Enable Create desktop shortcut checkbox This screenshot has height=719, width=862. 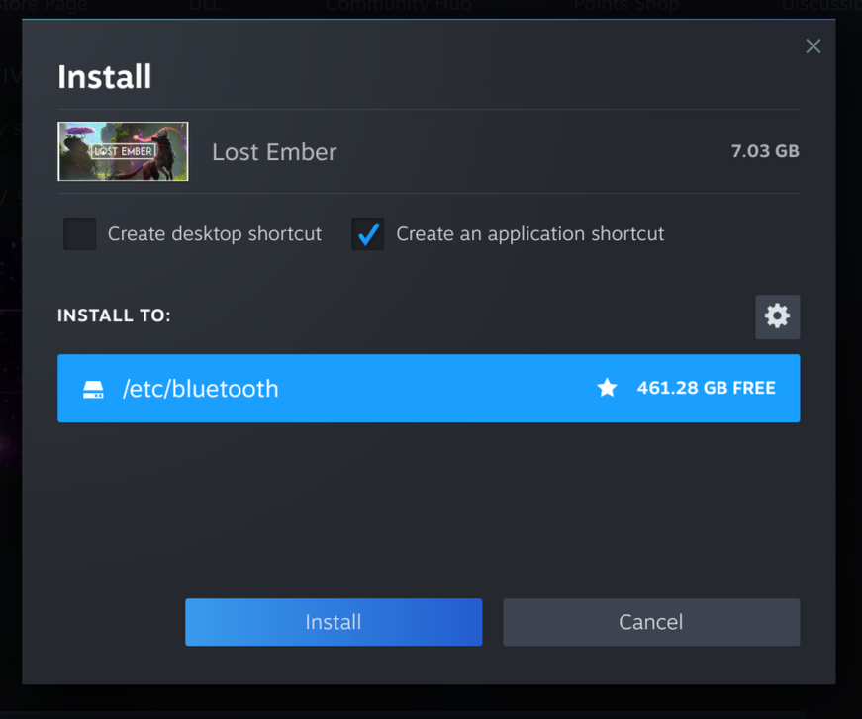(x=80, y=234)
